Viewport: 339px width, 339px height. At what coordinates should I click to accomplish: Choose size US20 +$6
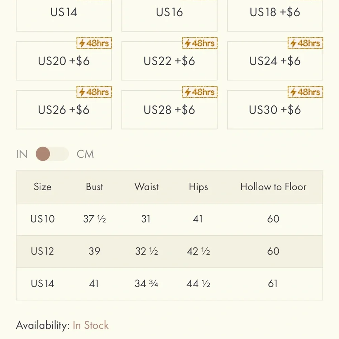click(64, 61)
